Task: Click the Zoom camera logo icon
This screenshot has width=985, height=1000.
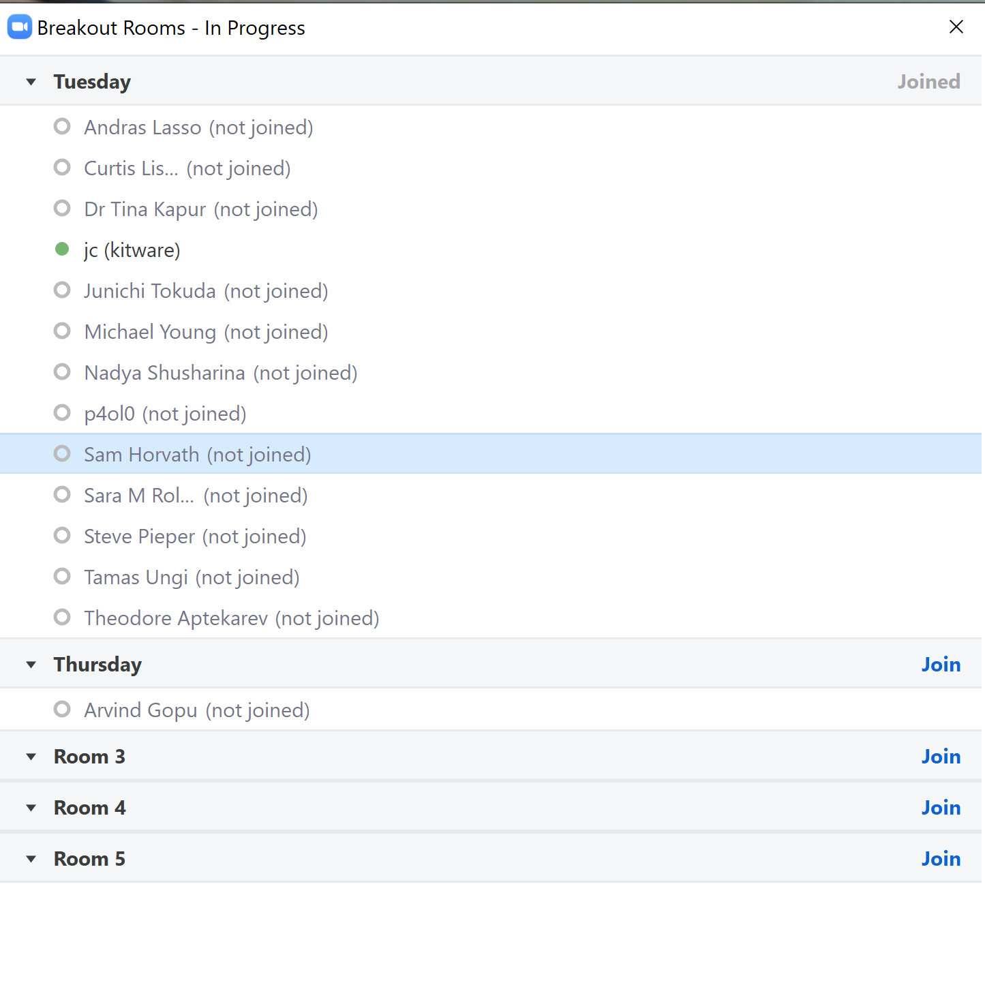Action: (19, 27)
